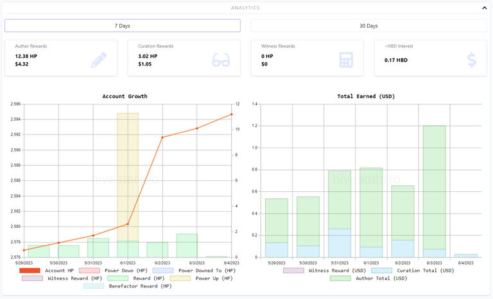Switch to the 30 Days tab
The image size is (493, 299).
(x=368, y=26)
